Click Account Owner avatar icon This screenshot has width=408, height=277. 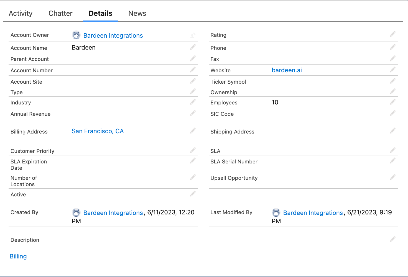coord(76,35)
